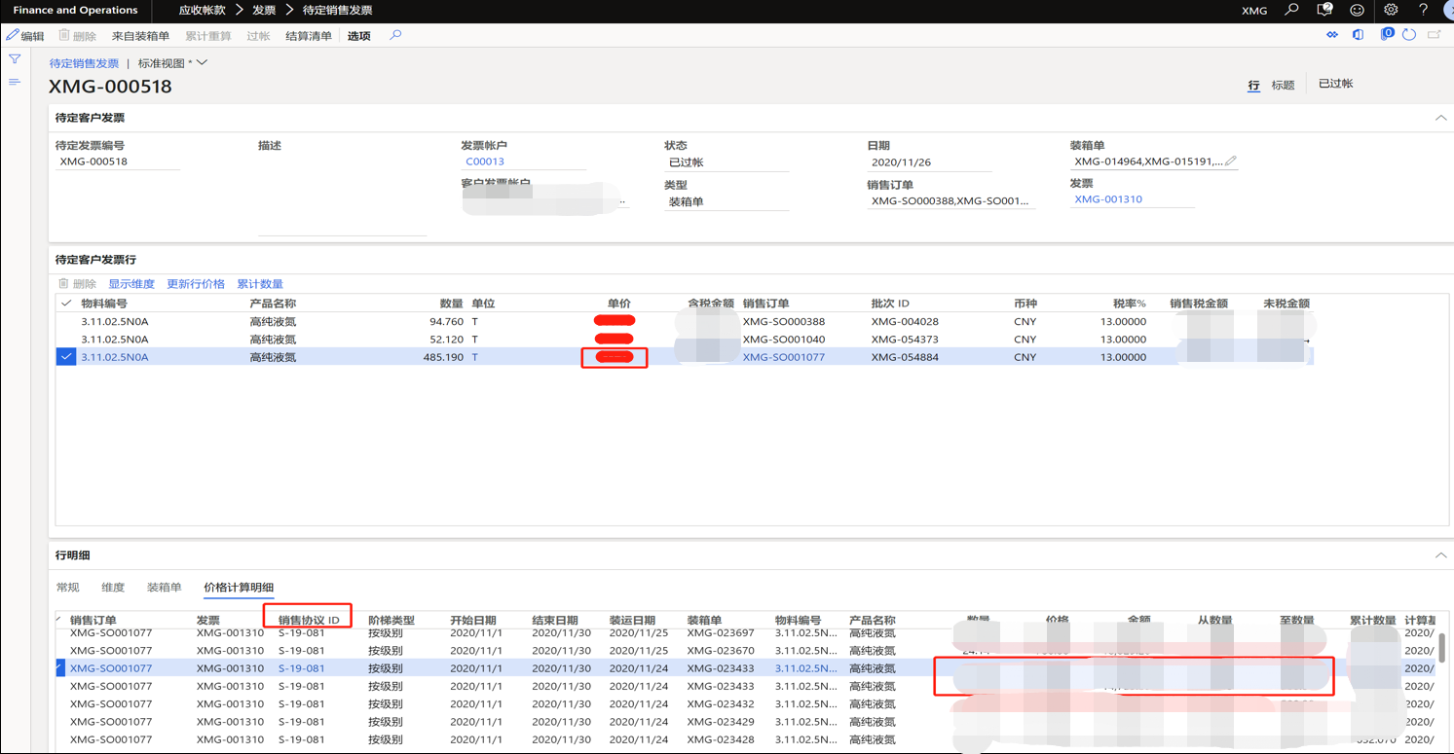Click the 累计数量 button
Viewport: 1454px width, 754px height.
click(x=260, y=284)
